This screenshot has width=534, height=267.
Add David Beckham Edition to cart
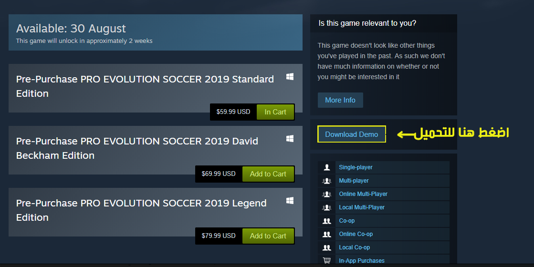coord(268,174)
